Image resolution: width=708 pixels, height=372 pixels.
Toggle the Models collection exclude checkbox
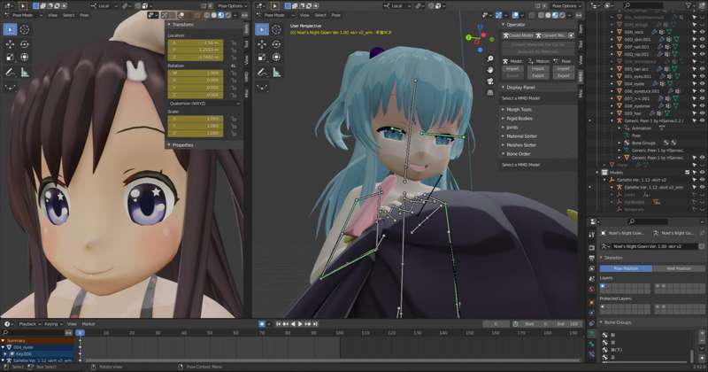tap(688, 172)
